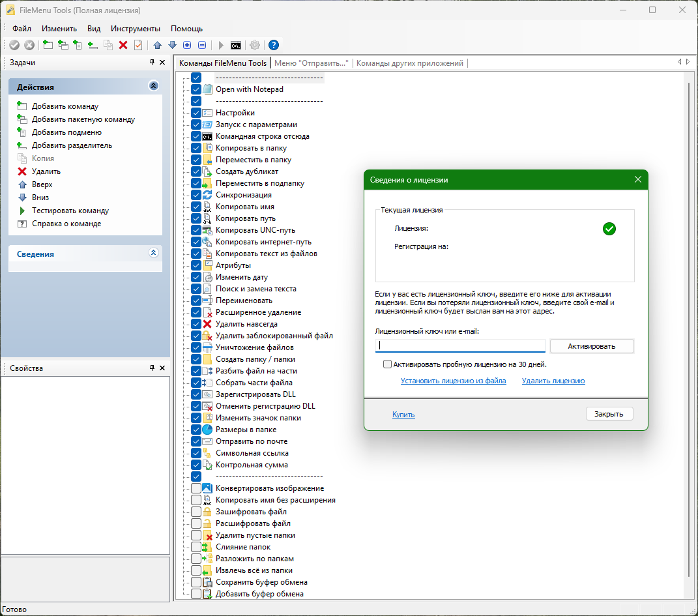The width and height of the screenshot is (698, 616).
Task: Pin the Задачи panel
Action: pyautogui.click(x=153, y=63)
